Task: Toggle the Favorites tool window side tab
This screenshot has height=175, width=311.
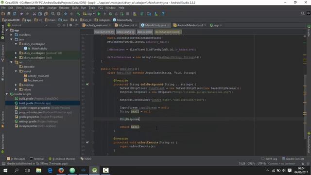Action: tap(2, 120)
